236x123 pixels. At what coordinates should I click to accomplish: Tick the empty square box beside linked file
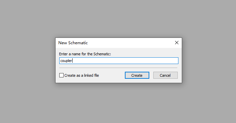(x=61, y=75)
